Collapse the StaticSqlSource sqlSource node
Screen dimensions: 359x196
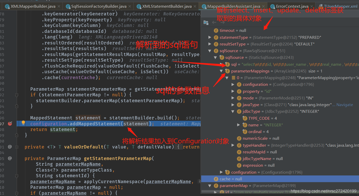point(216,57)
